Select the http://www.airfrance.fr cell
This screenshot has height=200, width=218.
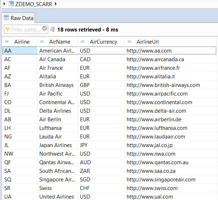(x=171, y=68)
